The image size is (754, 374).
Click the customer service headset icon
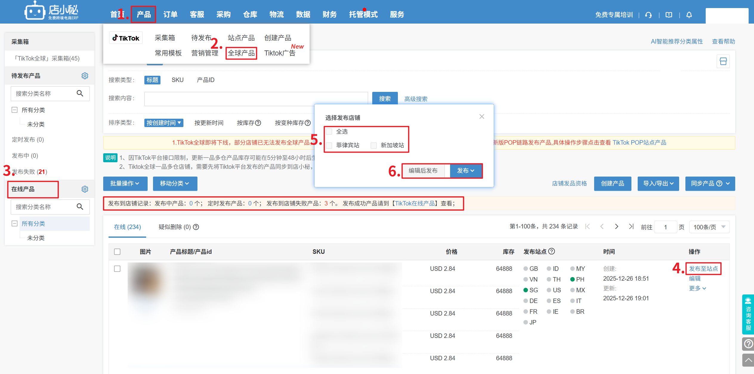(x=648, y=15)
